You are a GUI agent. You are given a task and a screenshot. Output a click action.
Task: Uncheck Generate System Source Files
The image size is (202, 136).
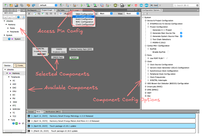(x=181, y=36)
